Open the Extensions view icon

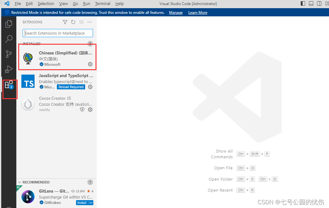9,85
